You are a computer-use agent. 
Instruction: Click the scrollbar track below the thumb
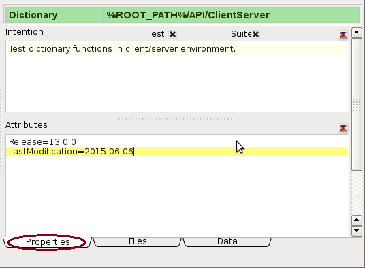click(x=357, y=193)
